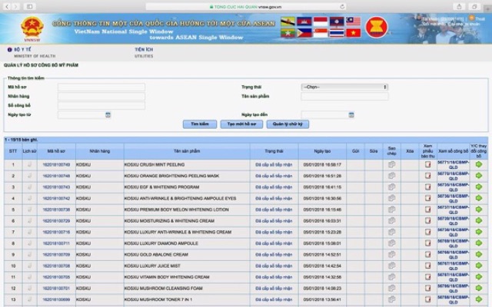The height and width of the screenshot is (307, 492).
Task: Open the Tiện ích utilities menu
Action: pyautogui.click(x=144, y=49)
